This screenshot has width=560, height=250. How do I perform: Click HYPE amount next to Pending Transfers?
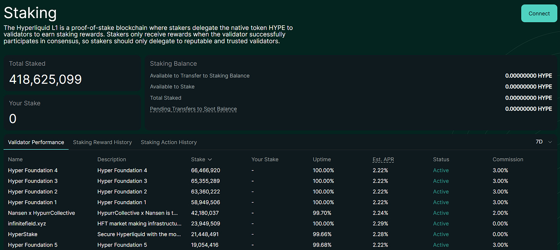(528, 109)
